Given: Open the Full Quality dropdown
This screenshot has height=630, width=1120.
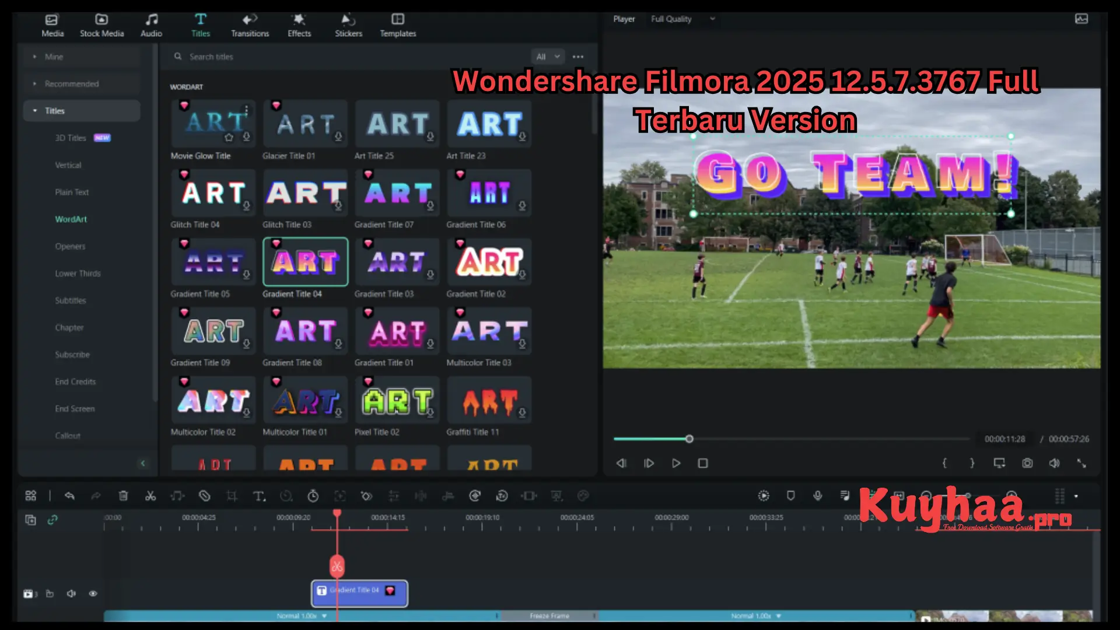Looking at the screenshot, I should click(x=682, y=19).
